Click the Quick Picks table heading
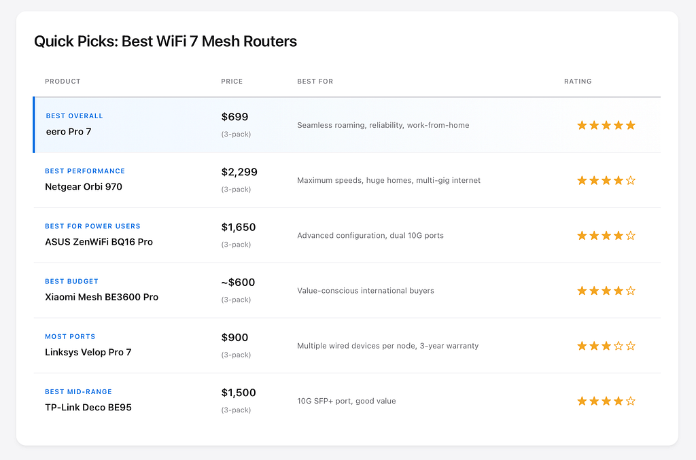696x460 pixels. tap(165, 41)
